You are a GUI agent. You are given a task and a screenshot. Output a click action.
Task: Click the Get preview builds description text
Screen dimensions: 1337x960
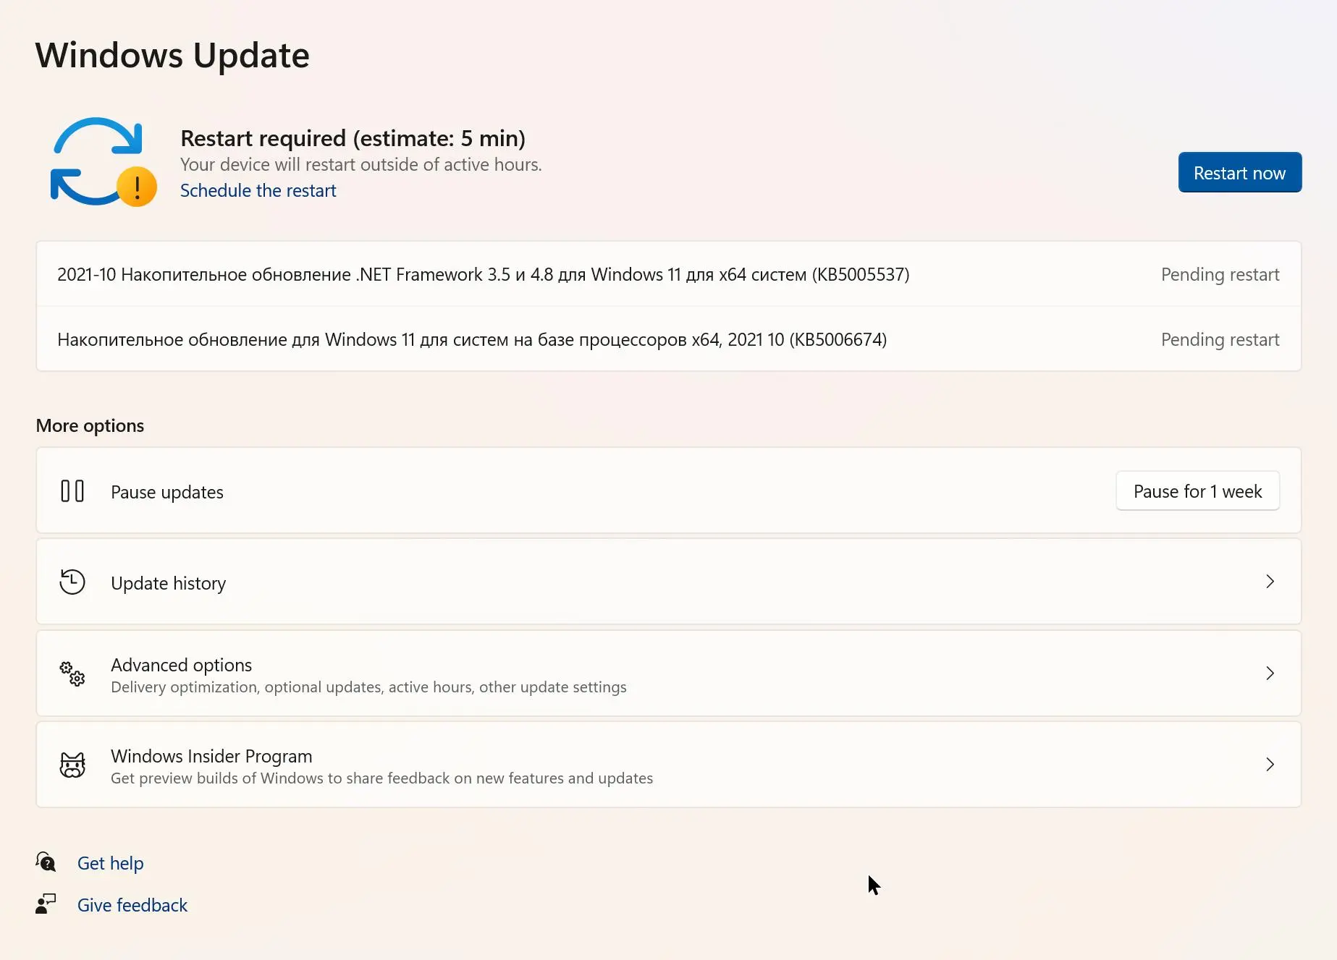[382, 778]
